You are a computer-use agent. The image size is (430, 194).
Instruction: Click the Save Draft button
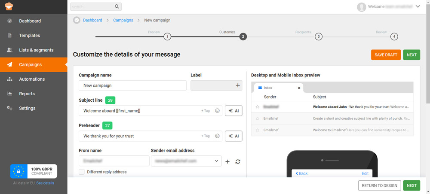[x=386, y=55]
